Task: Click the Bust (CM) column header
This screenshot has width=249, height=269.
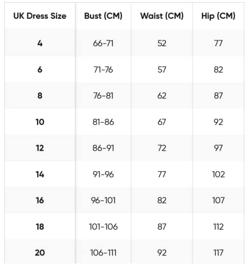Action: [x=103, y=16]
